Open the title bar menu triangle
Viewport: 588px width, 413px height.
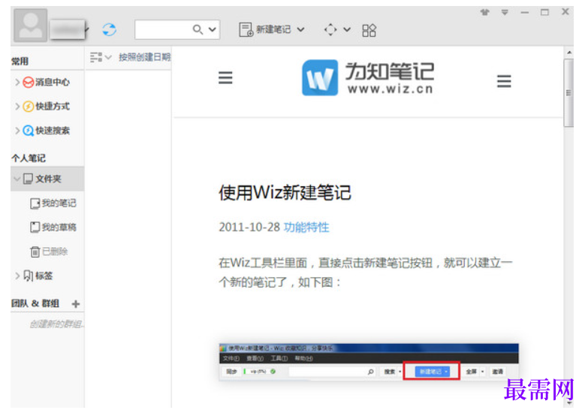505,12
